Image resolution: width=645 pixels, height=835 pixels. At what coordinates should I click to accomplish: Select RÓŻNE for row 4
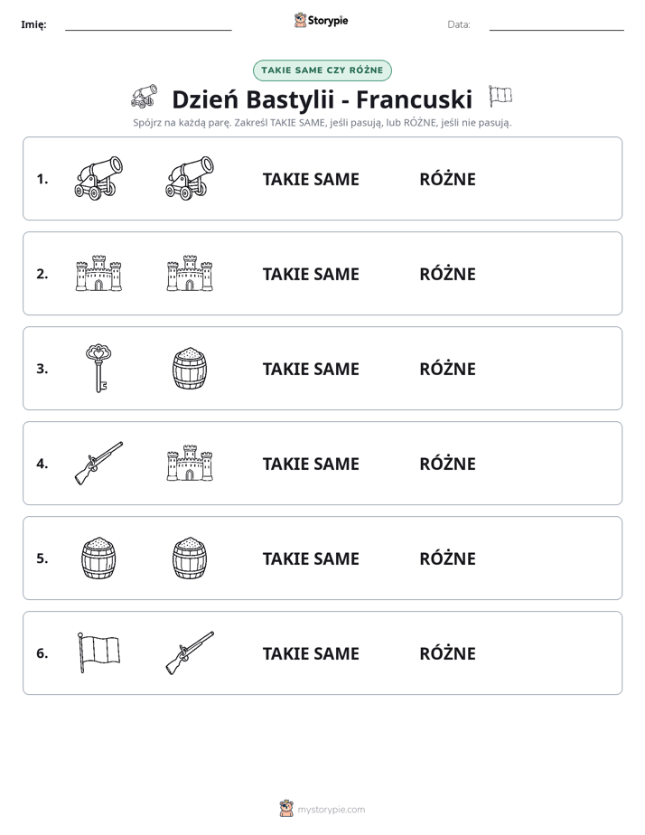[x=447, y=463]
